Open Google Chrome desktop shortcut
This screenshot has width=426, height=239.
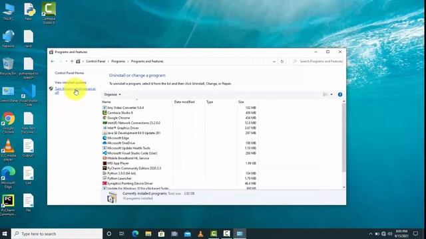coord(8,123)
